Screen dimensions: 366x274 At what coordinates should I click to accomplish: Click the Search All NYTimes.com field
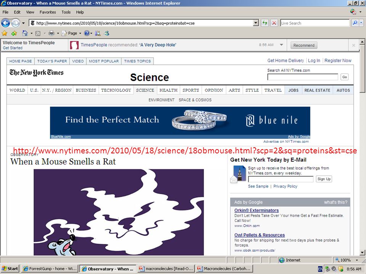302,77
